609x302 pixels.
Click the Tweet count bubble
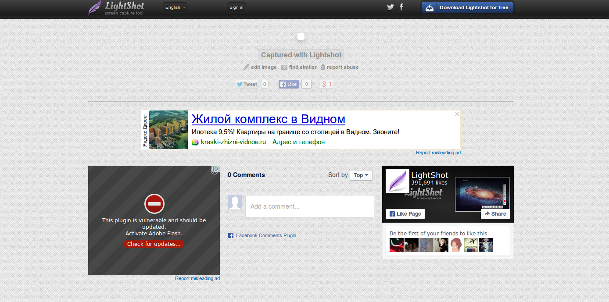[x=265, y=84]
